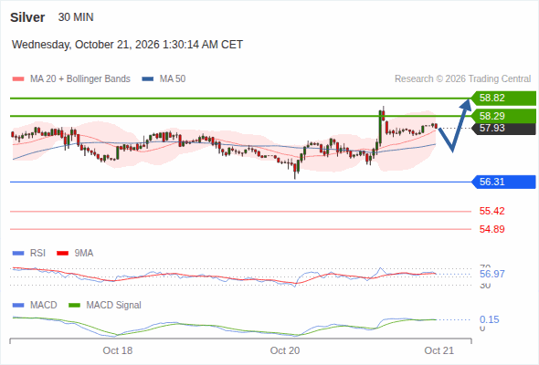Select the 58.29 resistance price tag
Screen dimensions: 539x365
(503, 116)
